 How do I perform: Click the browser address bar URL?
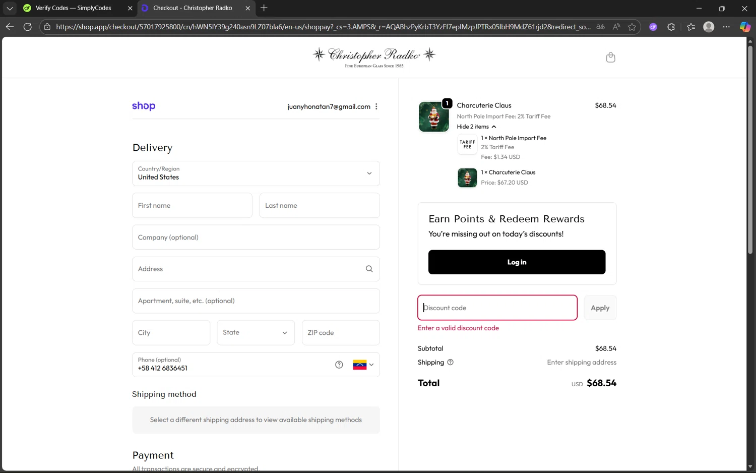click(323, 27)
